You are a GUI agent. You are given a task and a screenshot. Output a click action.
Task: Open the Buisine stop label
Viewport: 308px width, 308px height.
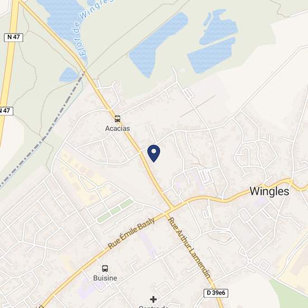click(x=105, y=278)
